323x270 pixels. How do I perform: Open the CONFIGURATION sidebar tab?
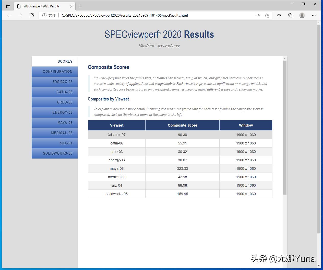55,72
